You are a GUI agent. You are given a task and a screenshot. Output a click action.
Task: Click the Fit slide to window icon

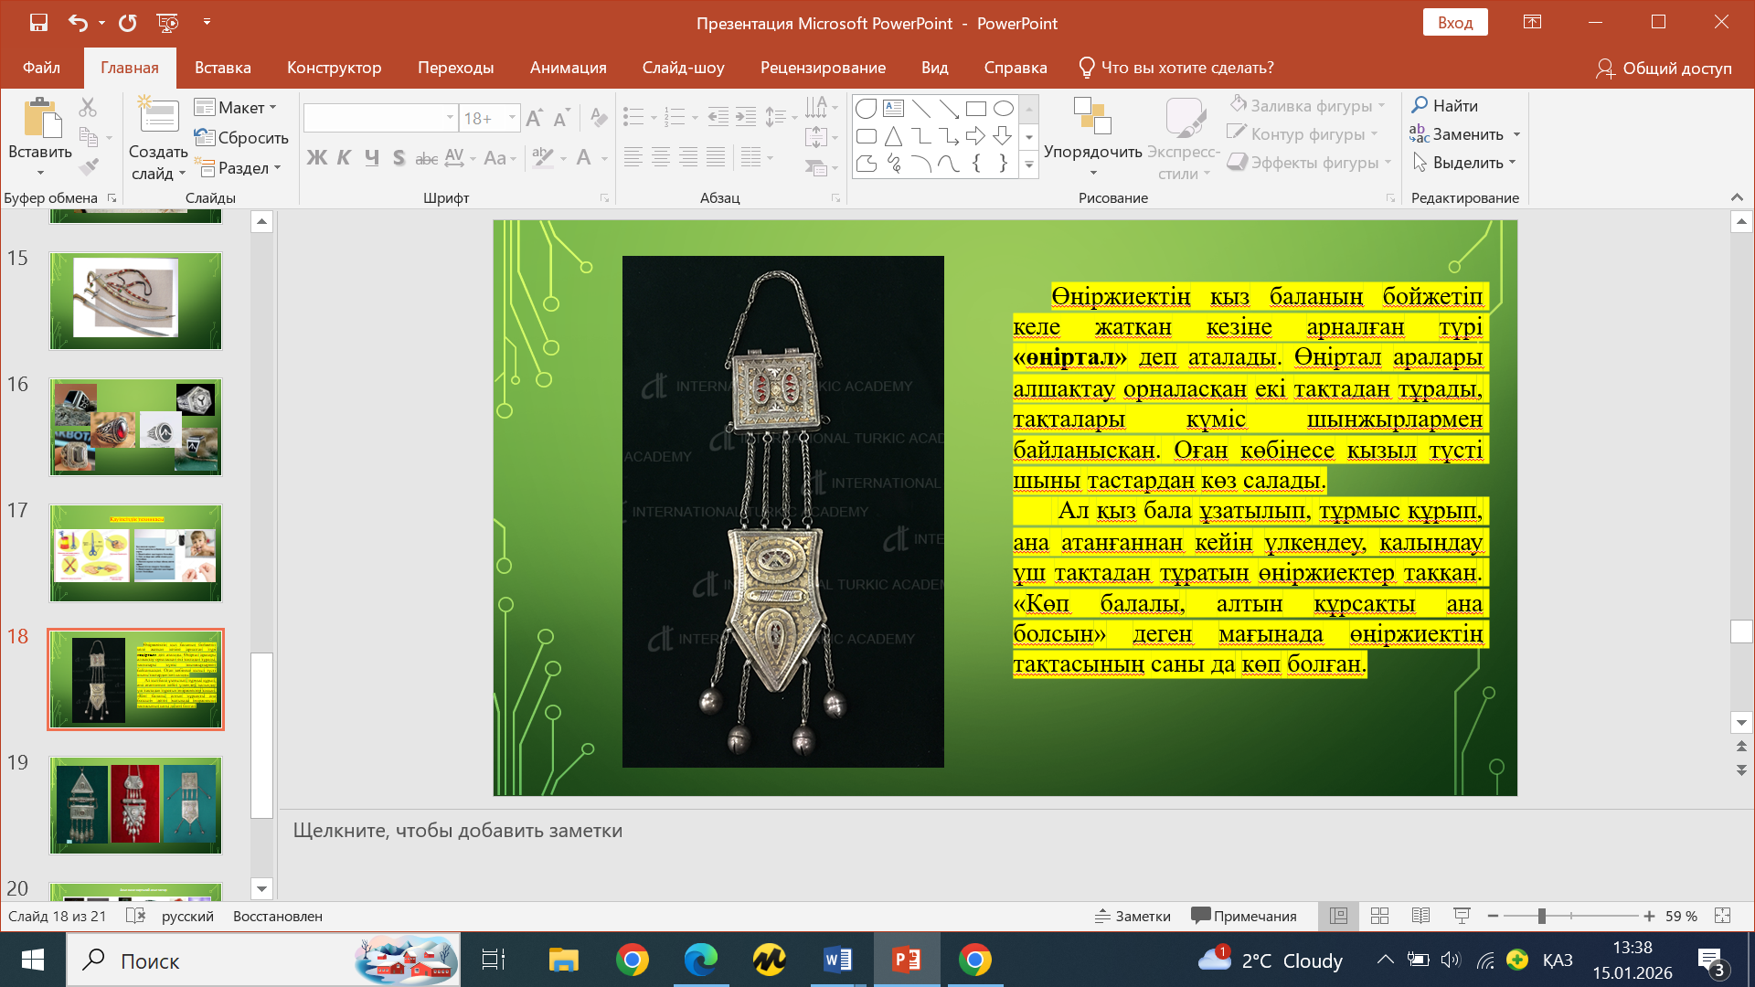tap(1723, 916)
